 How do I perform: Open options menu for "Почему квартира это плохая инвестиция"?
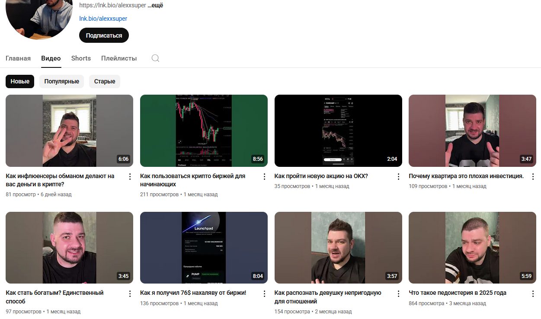point(533,176)
